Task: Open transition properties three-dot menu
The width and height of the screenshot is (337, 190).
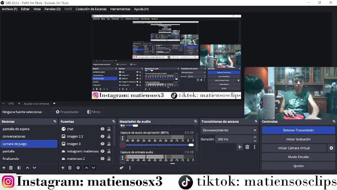Action: tap(255, 147)
